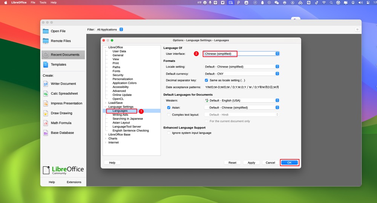Image resolution: width=377 pixels, height=203 pixels.
Task: Click OK to confirm options
Action: point(289,162)
